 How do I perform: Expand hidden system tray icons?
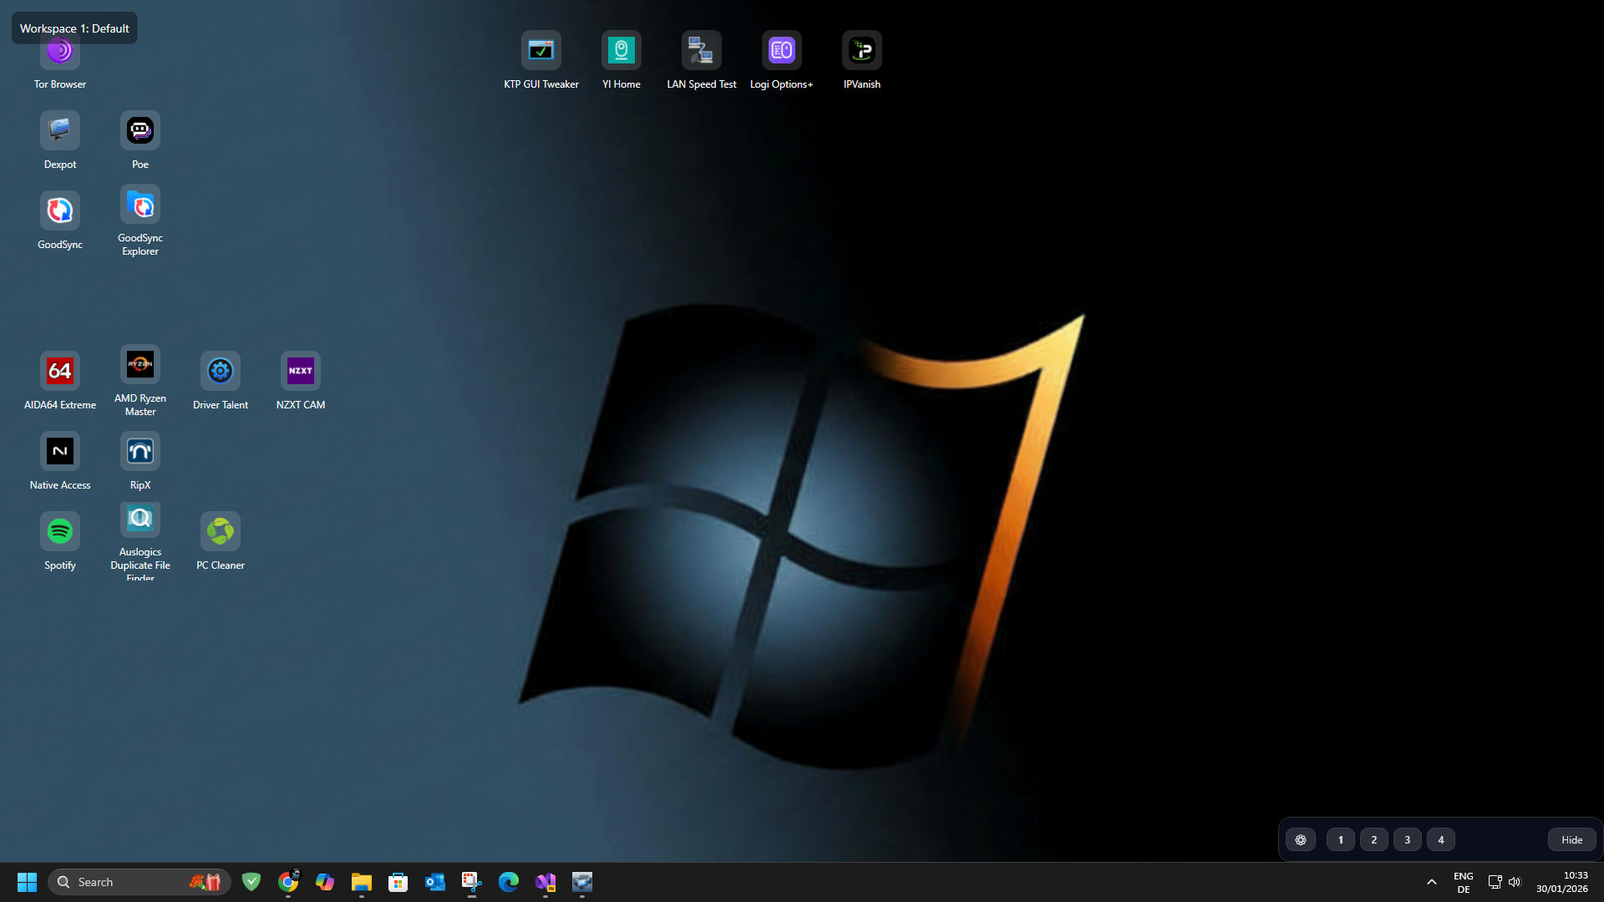click(1431, 881)
